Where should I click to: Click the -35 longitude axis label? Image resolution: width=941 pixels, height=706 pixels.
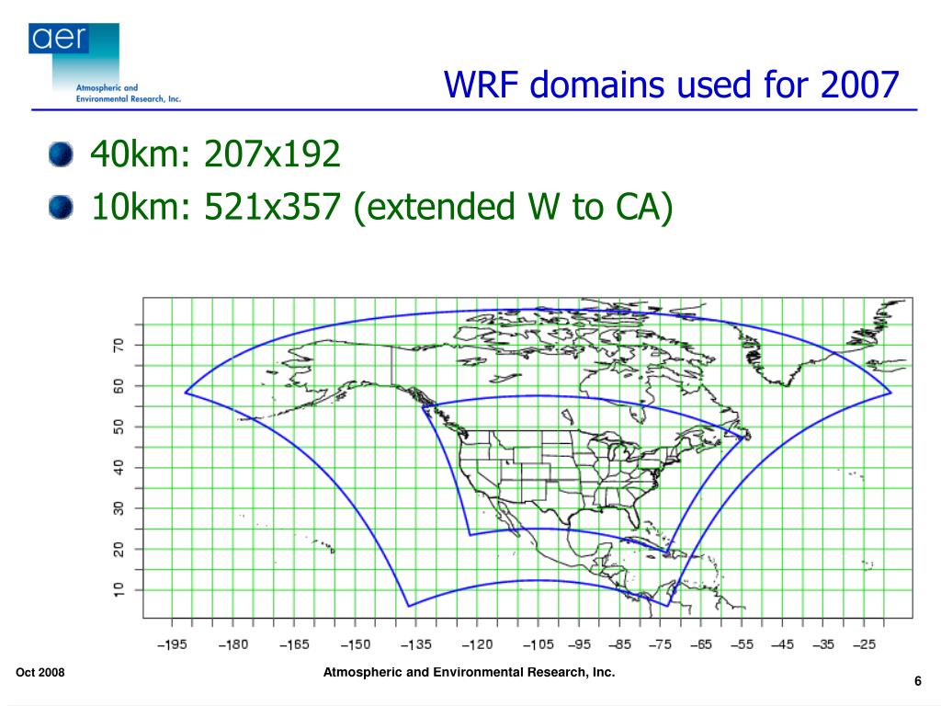click(823, 644)
